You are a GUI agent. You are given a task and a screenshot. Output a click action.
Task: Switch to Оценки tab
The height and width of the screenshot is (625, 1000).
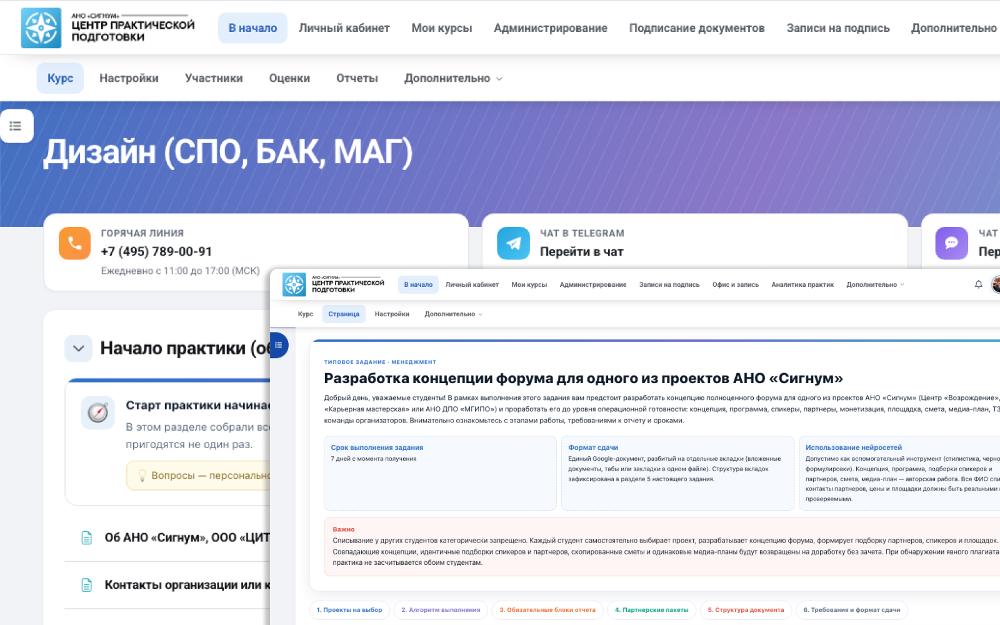289,78
